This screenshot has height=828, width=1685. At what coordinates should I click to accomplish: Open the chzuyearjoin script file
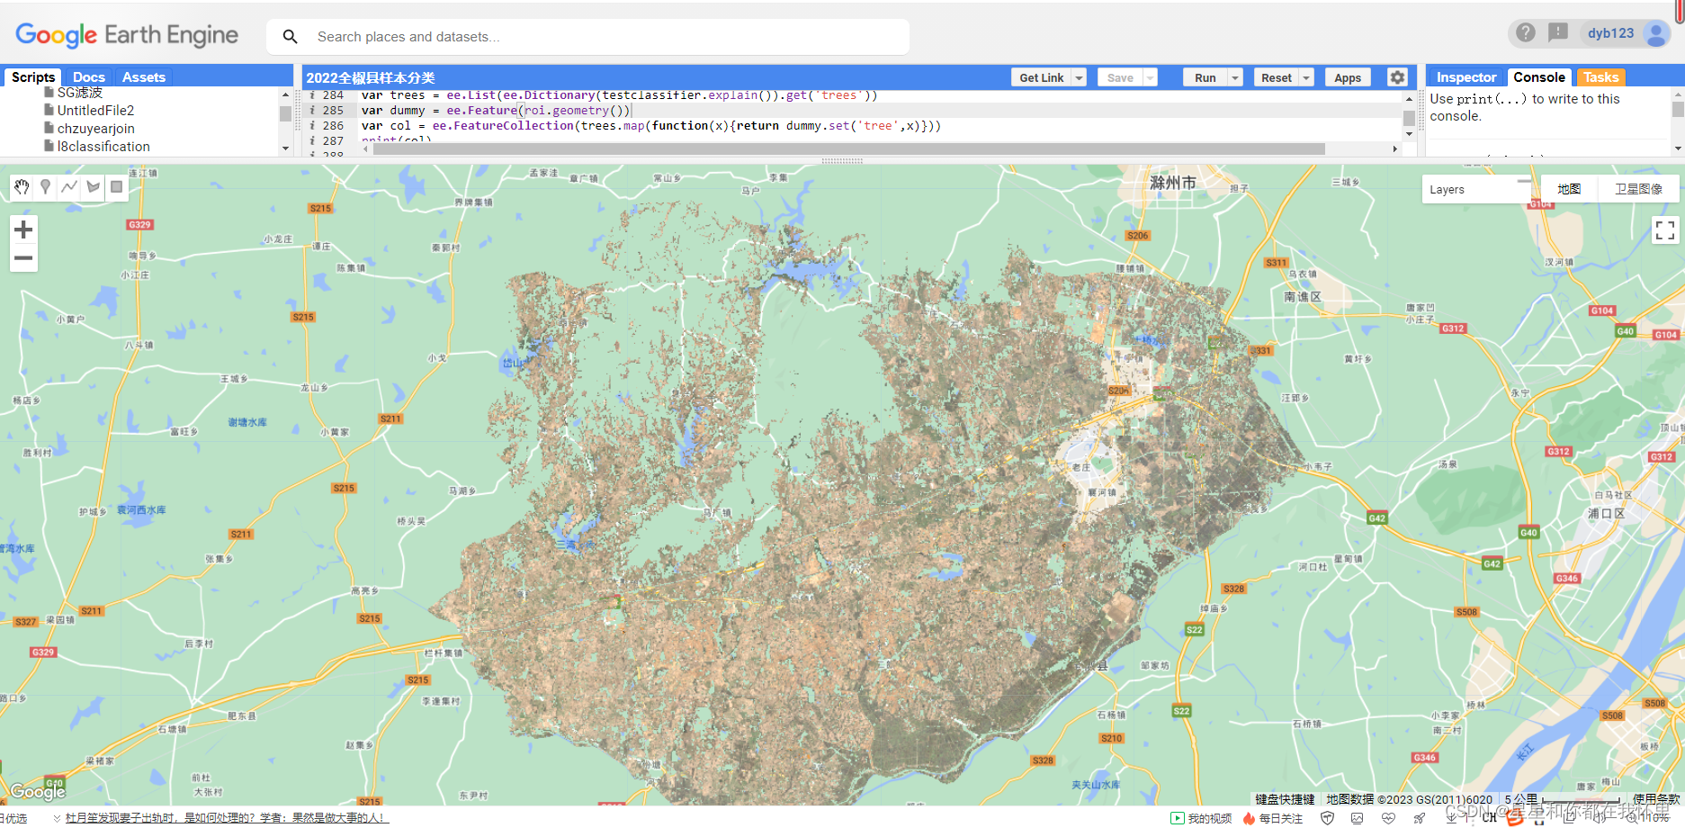coord(95,129)
